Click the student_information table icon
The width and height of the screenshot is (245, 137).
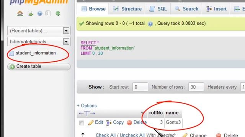coord(11,53)
